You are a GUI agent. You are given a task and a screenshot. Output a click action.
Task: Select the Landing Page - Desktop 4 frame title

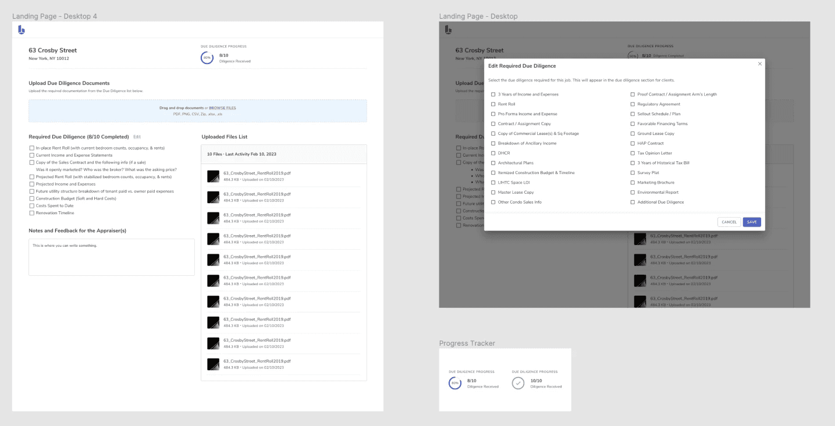click(x=55, y=16)
